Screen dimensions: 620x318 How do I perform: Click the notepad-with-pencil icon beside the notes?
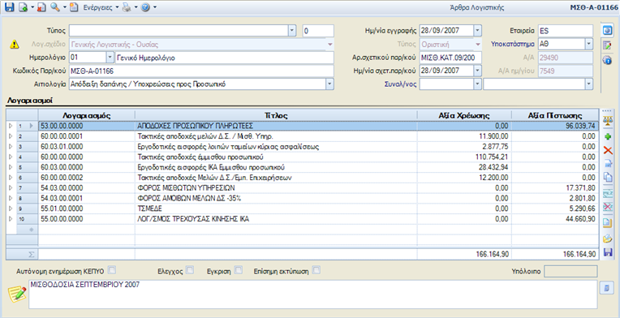[x=17, y=294]
